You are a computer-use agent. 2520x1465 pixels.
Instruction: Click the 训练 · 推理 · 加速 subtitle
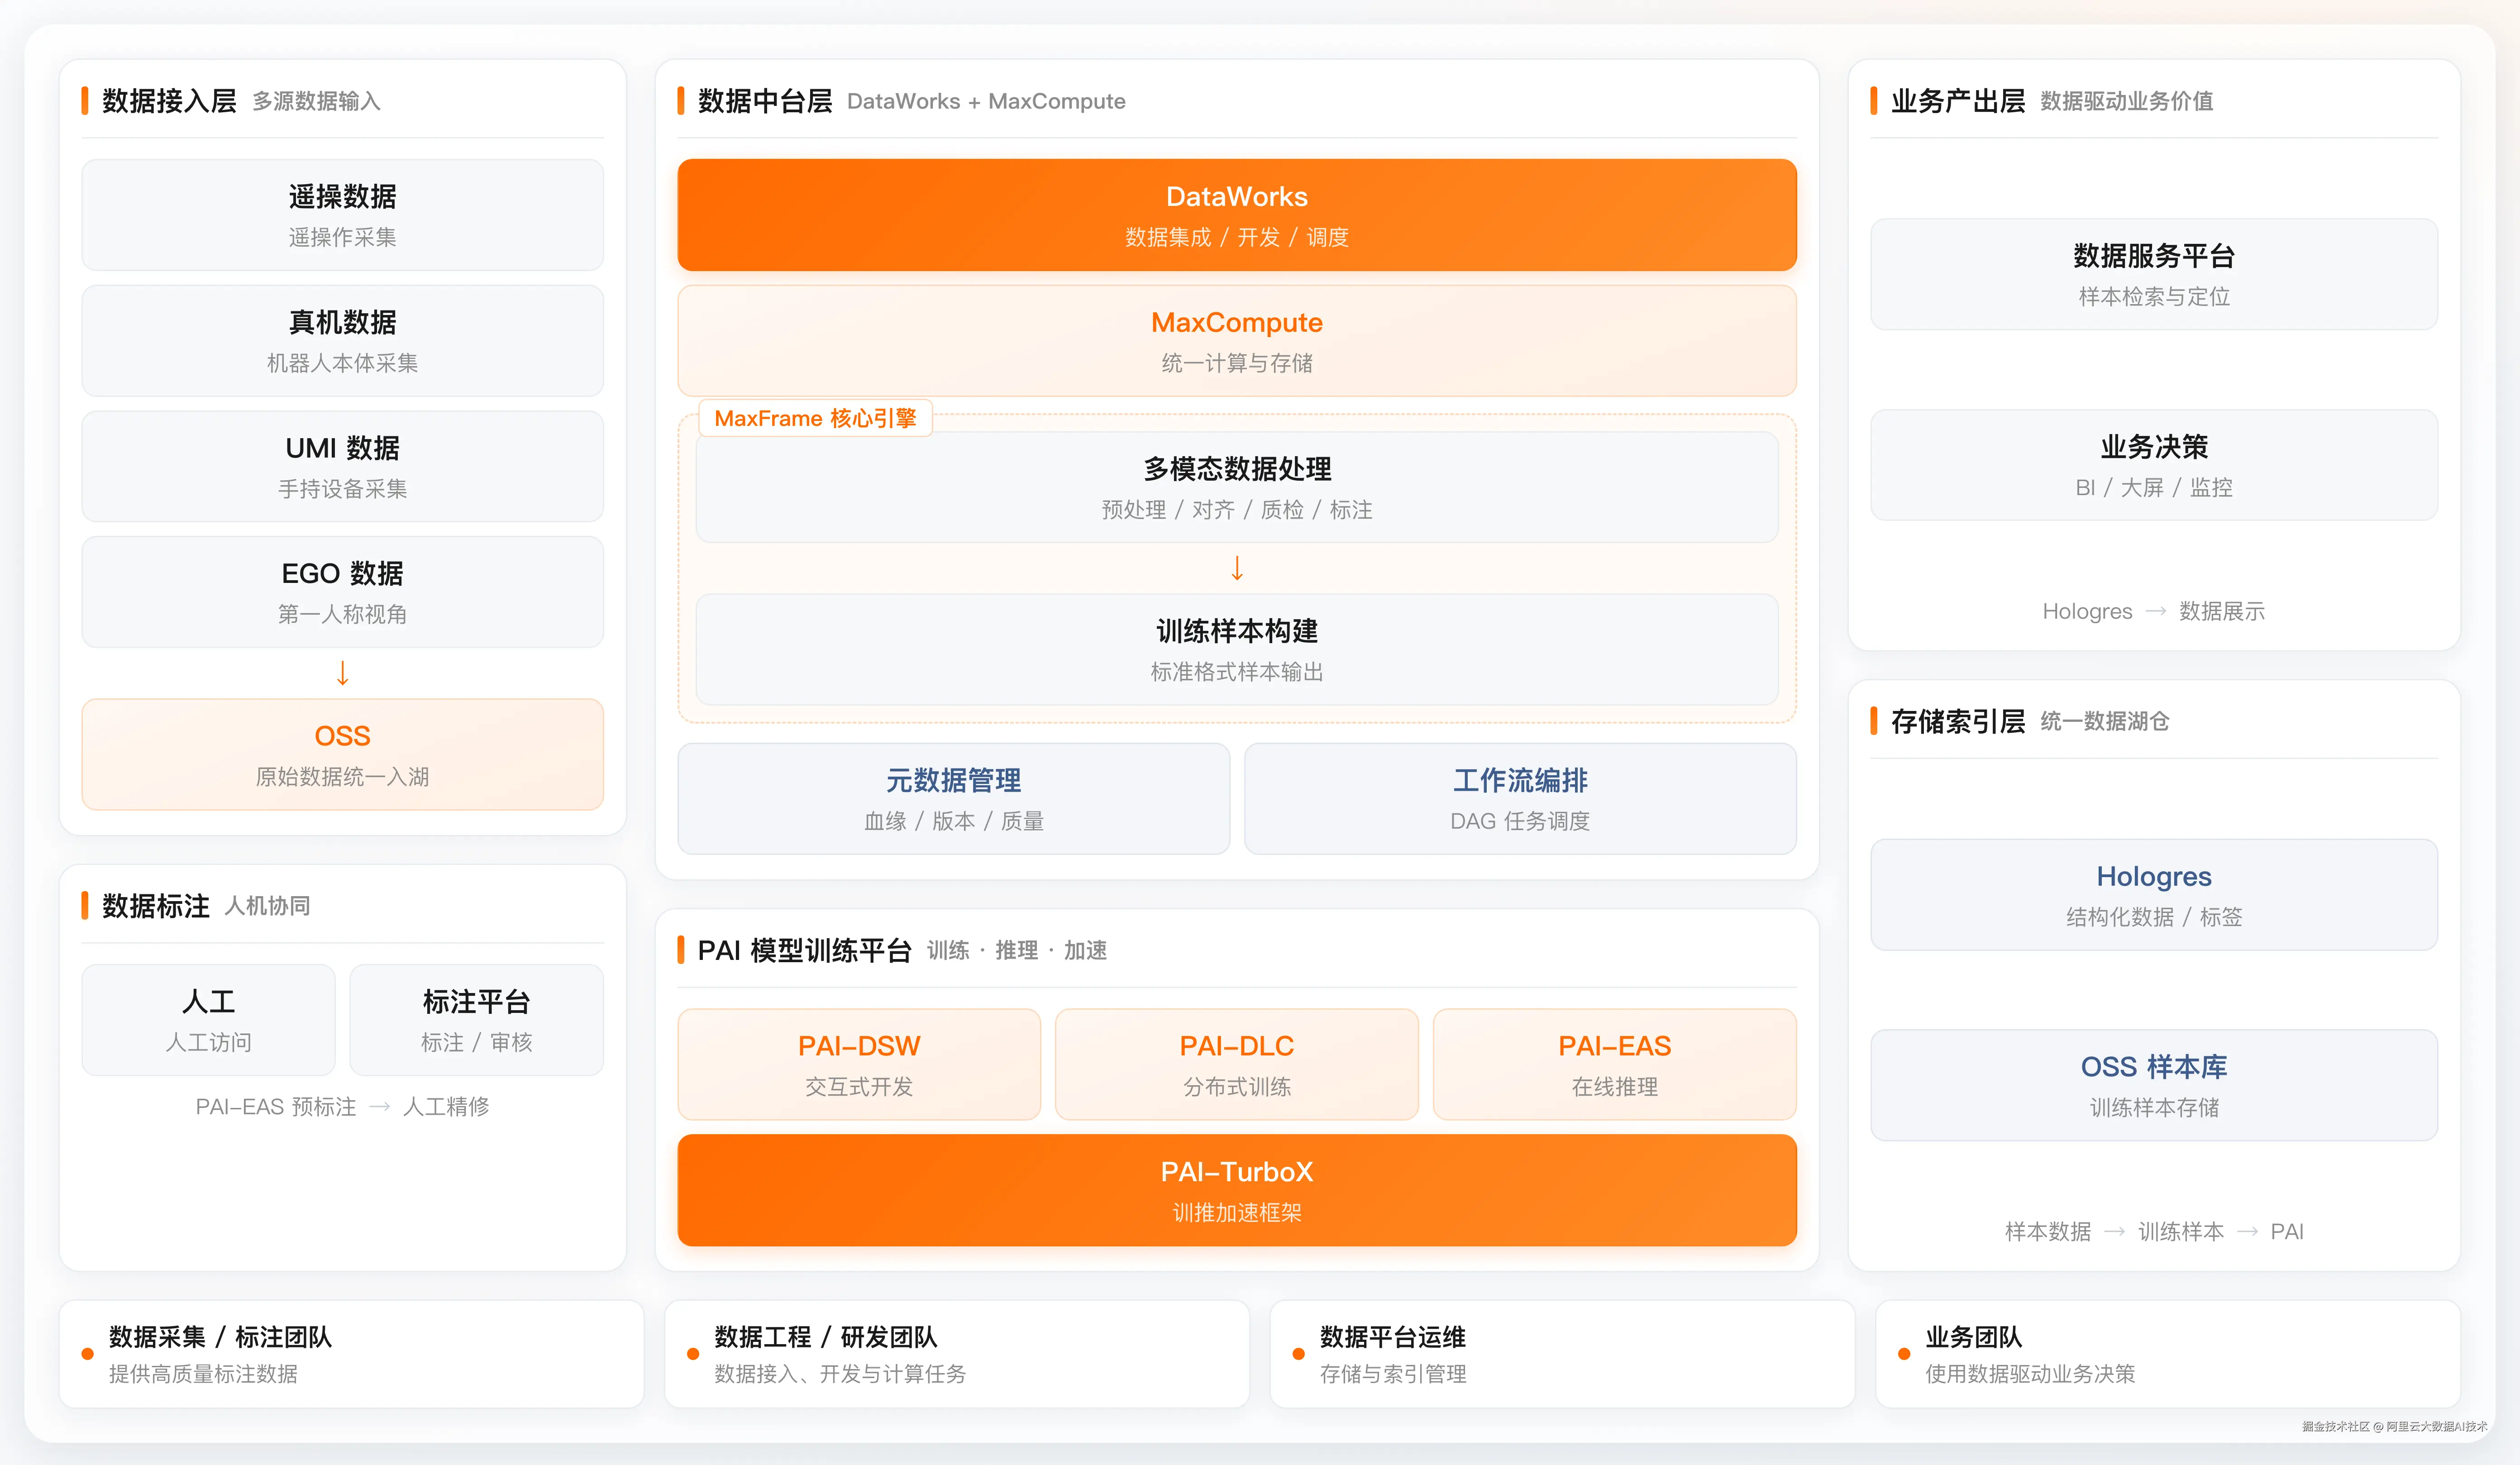point(1017,951)
